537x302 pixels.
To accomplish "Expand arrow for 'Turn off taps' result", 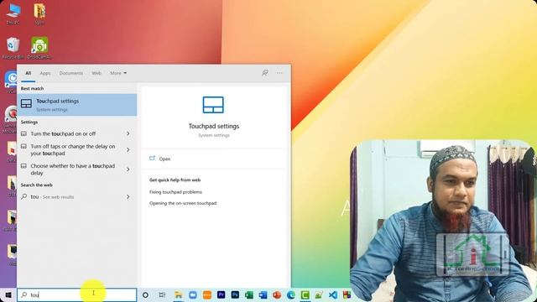I will [x=128, y=149].
